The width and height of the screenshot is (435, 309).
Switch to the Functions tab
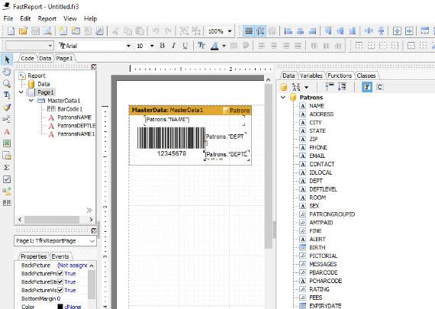[x=340, y=76]
